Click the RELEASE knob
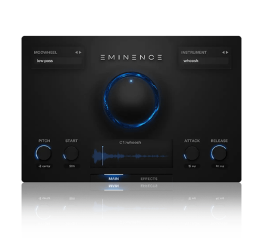 click(219, 153)
